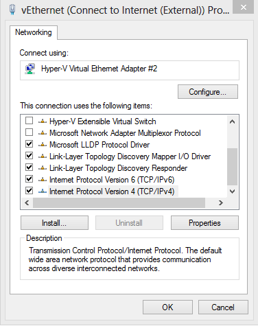This screenshot has width=258, height=326.
Task: Click the horizontal scroll left arrow
Action: point(27,203)
